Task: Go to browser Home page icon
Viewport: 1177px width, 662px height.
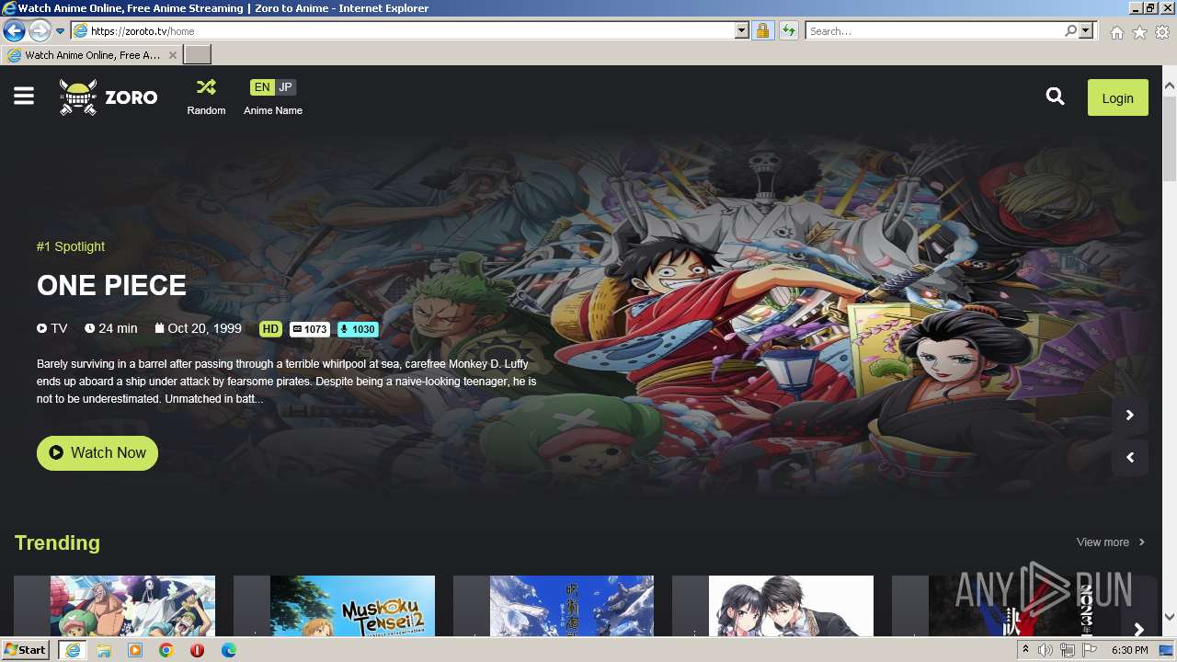Action: click(1116, 32)
